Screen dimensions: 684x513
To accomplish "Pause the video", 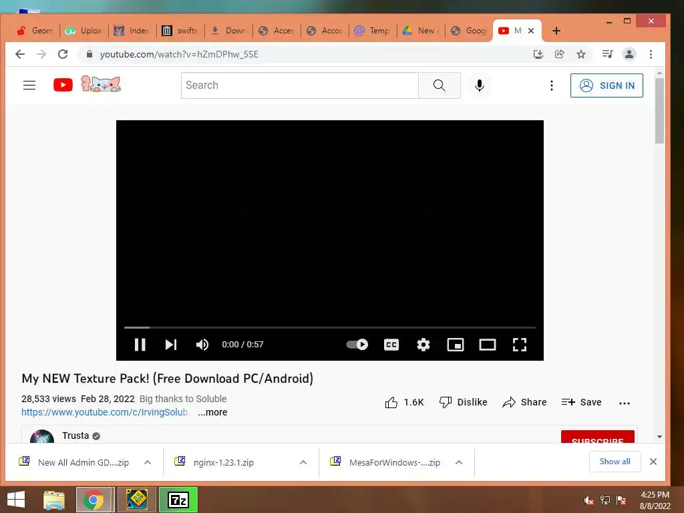I will point(140,345).
